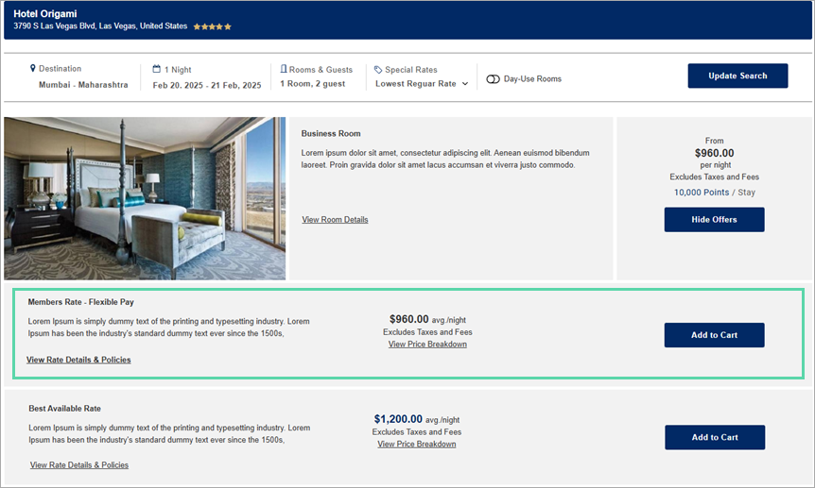
Task: Open View Price Breakdown under $1,200.00
Action: (x=416, y=444)
